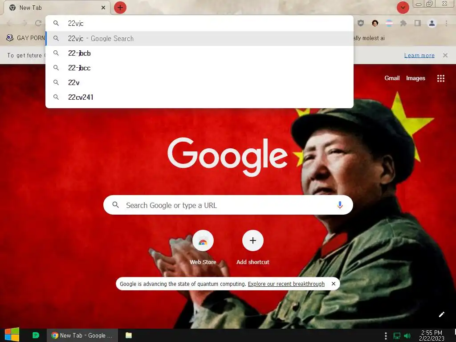Open Chrome's three-dot menu
Image resolution: width=456 pixels, height=342 pixels.
[446, 23]
